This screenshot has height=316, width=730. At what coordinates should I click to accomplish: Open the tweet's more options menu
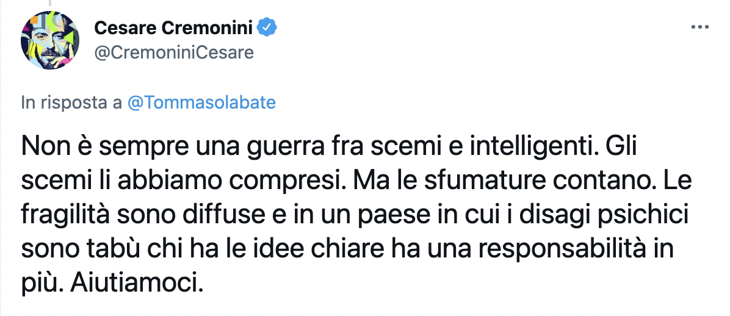click(x=698, y=28)
